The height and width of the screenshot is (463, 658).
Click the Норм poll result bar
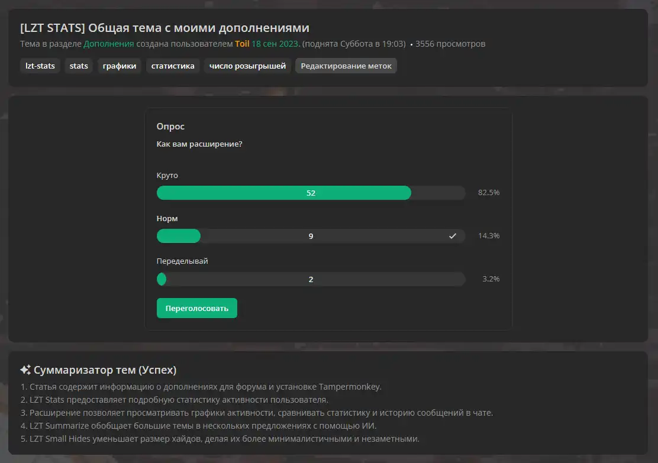[311, 236]
